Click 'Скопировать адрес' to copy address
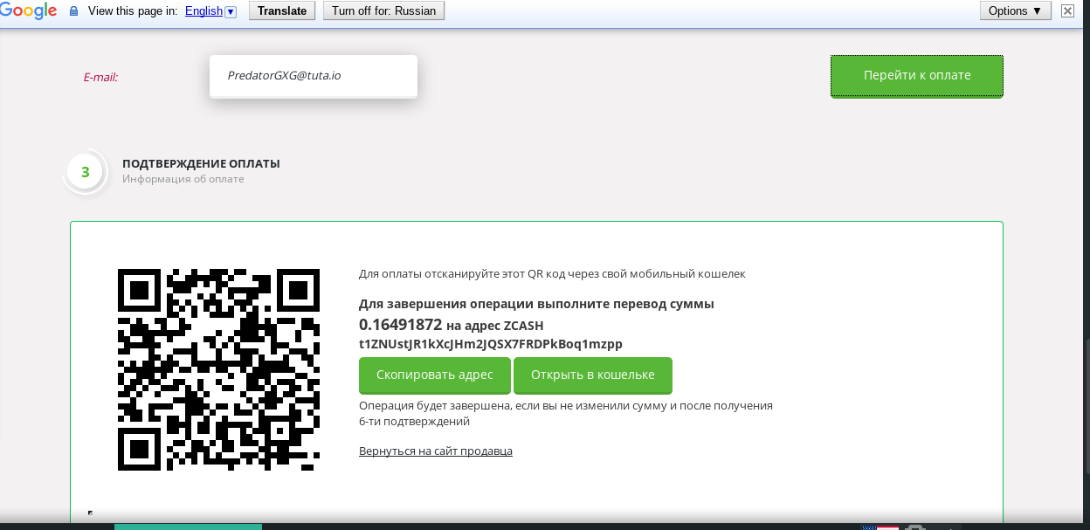This screenshot has width=1090, height=530. (x=435, y=375)
